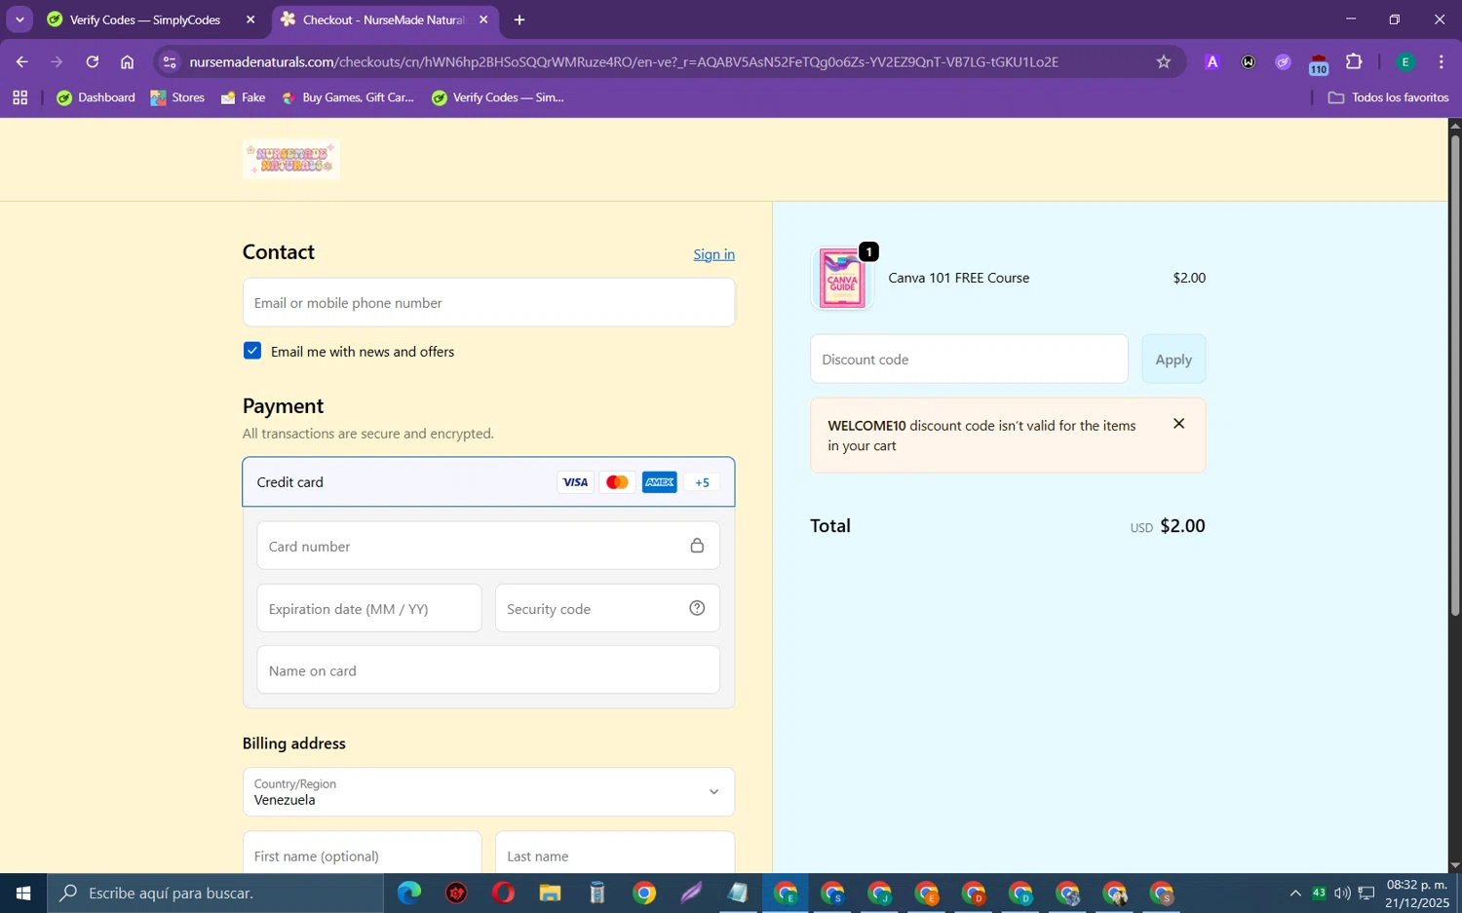1462x913 pixels.
Task: Show hidden system tray icons
Action: [1295, 893]
